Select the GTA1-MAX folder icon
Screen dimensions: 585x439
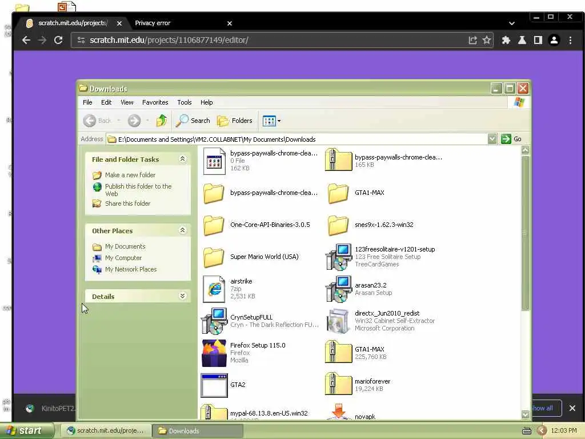click(338, 193)
